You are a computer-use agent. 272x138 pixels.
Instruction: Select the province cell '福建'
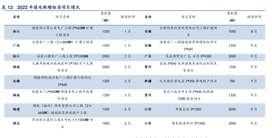tap(16, 109)
